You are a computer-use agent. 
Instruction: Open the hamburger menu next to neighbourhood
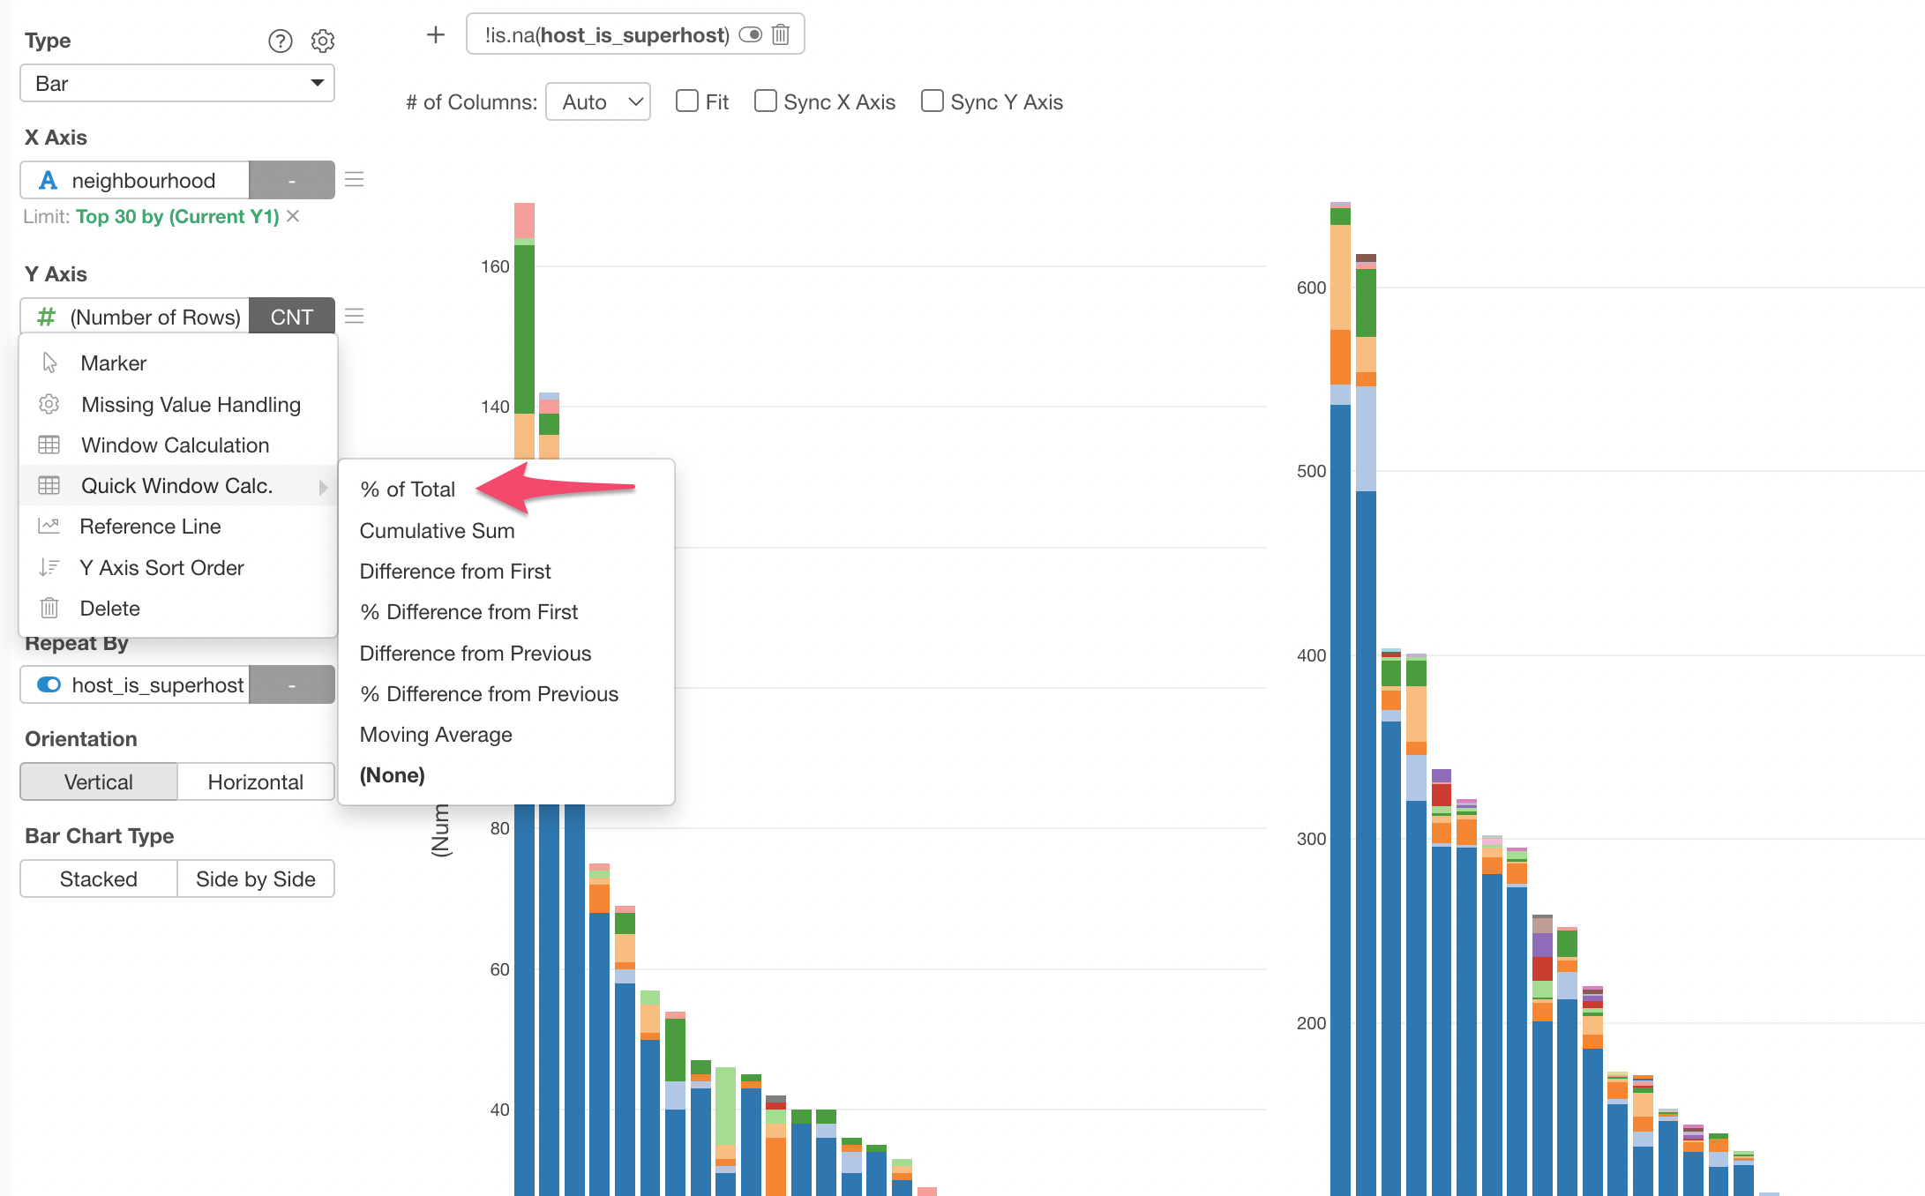(x=354, y=179)
